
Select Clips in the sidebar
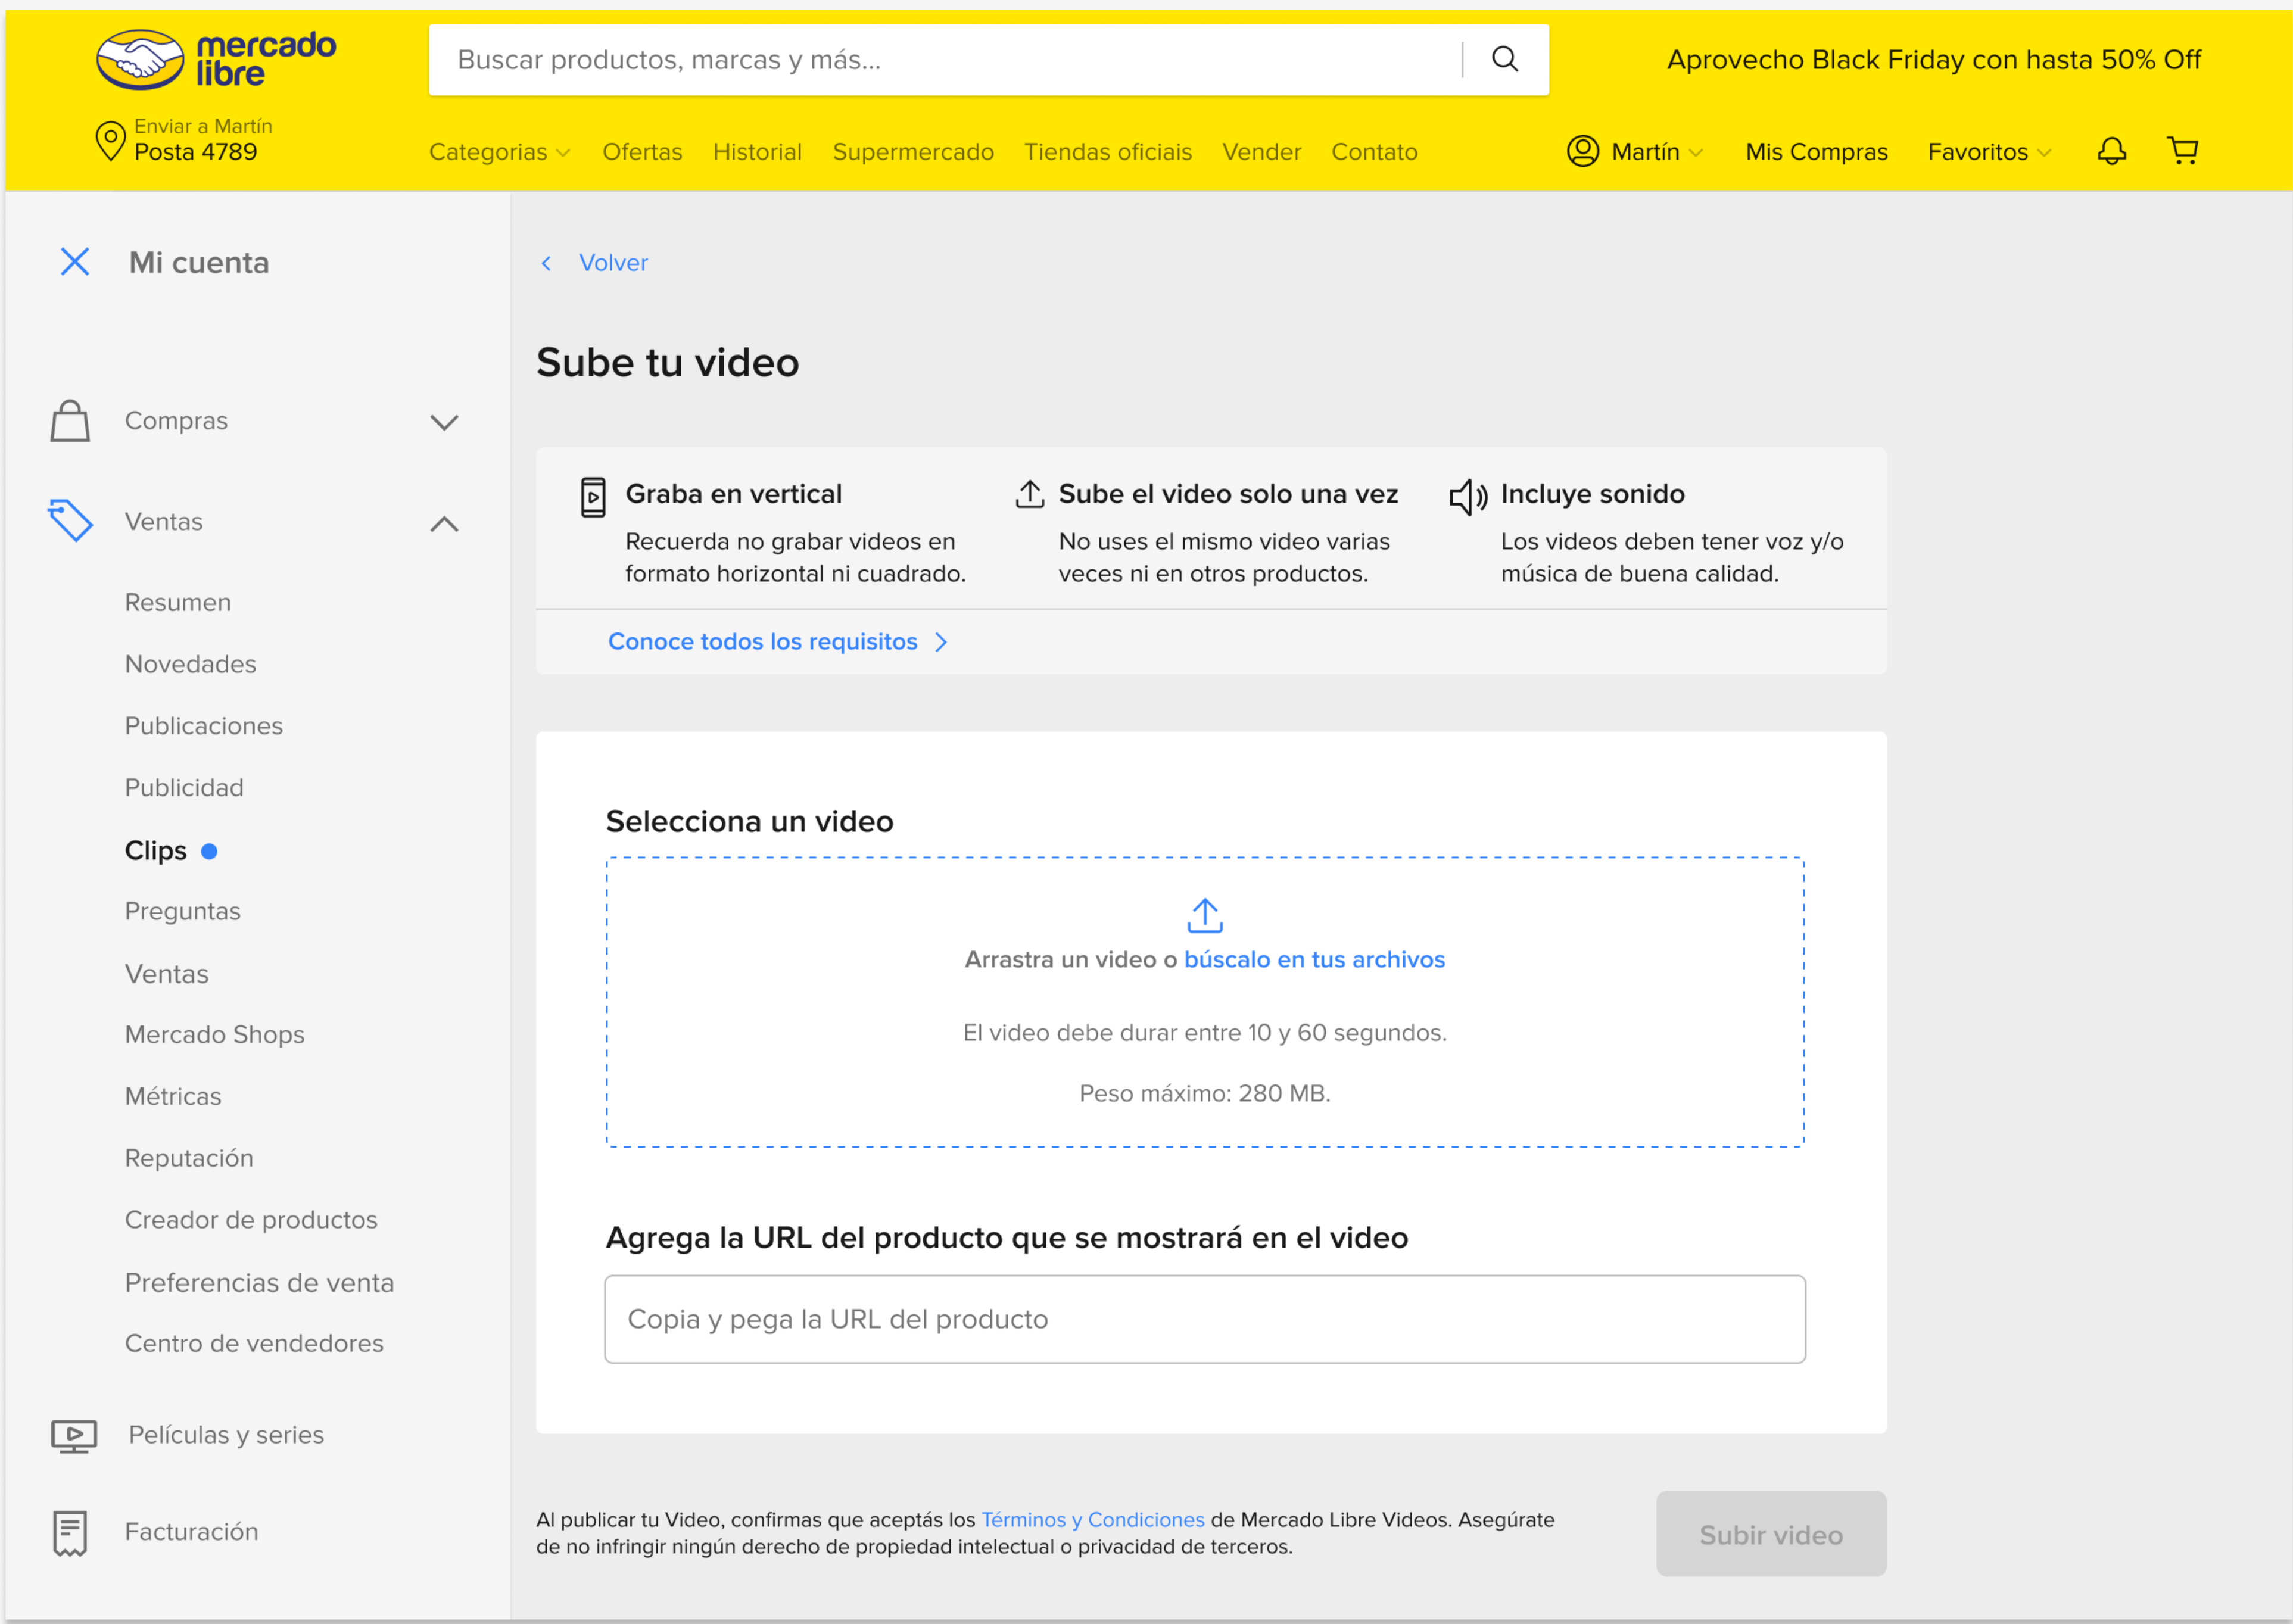(155, 851)
